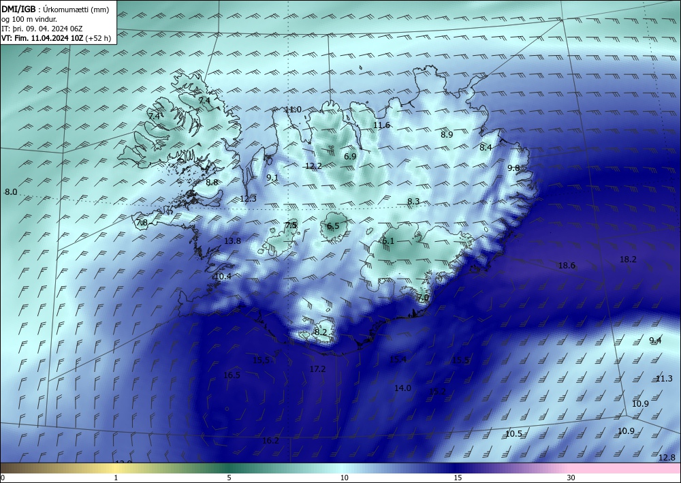Select the 10.5 value in the lower right
Viewport: 681px width, 483px height.
[513, 433]
